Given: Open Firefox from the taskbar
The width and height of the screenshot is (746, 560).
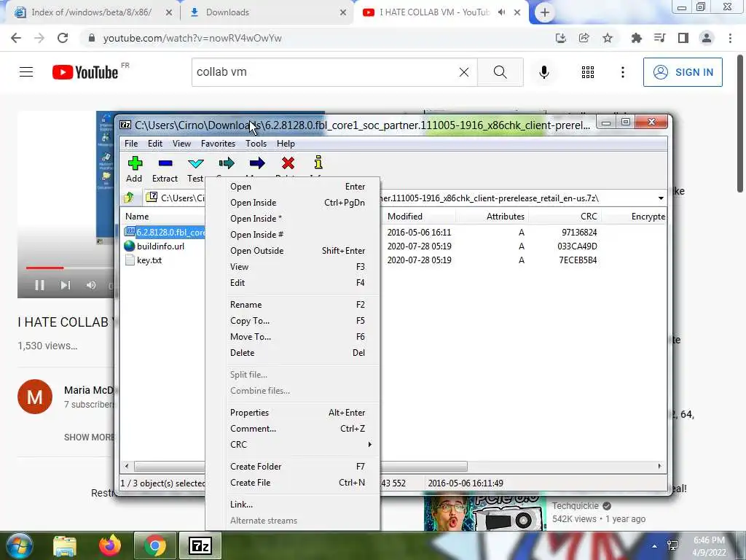Looking at the screenshot, I should [x=110, y=545].
